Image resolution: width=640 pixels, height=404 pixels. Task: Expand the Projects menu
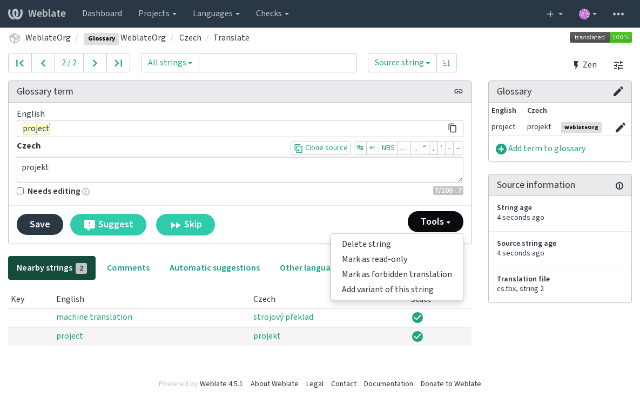(158, 14)
